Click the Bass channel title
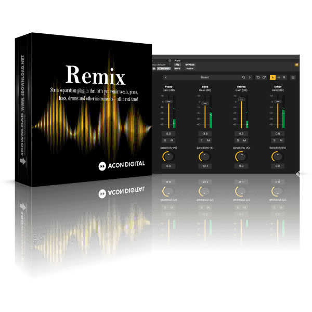The height and width of the screenshot is (312, 312). (205, 87)
